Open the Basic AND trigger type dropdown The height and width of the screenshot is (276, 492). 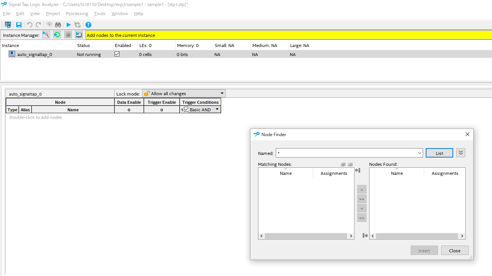pyautogui.click(x=217, y=109)
